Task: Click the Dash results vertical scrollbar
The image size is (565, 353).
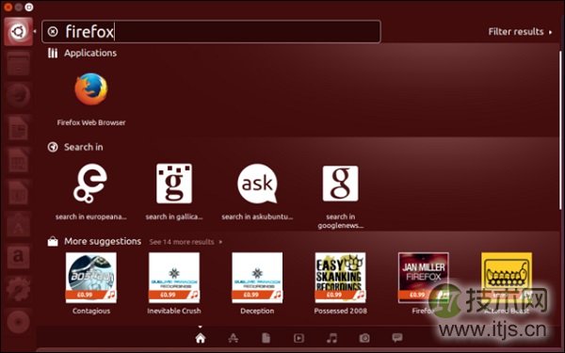Action: tap(560, 130)
